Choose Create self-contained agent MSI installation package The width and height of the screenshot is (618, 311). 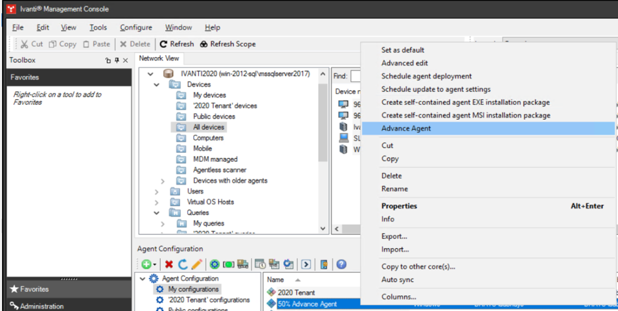tap(488, 115)
